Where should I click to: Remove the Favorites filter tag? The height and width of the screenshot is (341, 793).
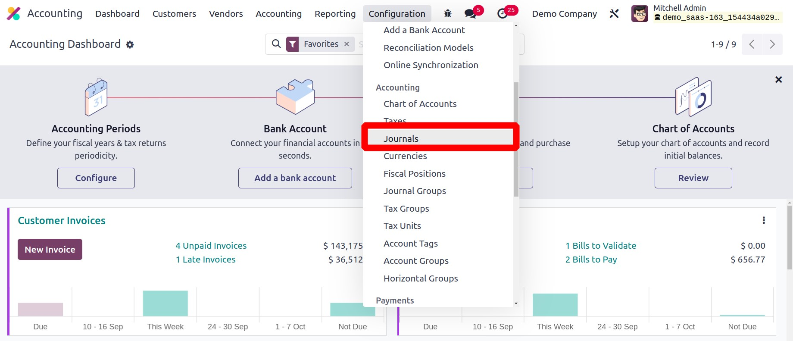pyautogui.click(x=347, y=44)
